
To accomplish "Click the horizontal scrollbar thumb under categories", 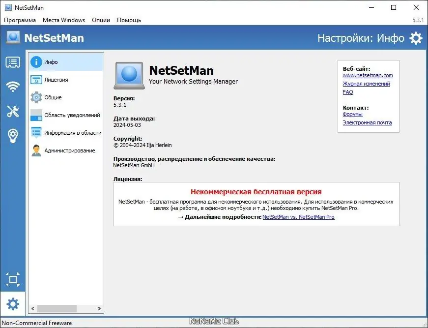I will pos(57,309).
